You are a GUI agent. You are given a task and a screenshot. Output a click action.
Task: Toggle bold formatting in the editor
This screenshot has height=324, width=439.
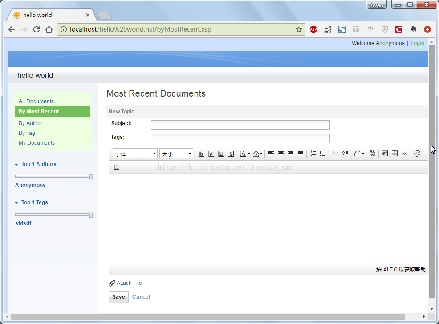[x=201, y=154]
